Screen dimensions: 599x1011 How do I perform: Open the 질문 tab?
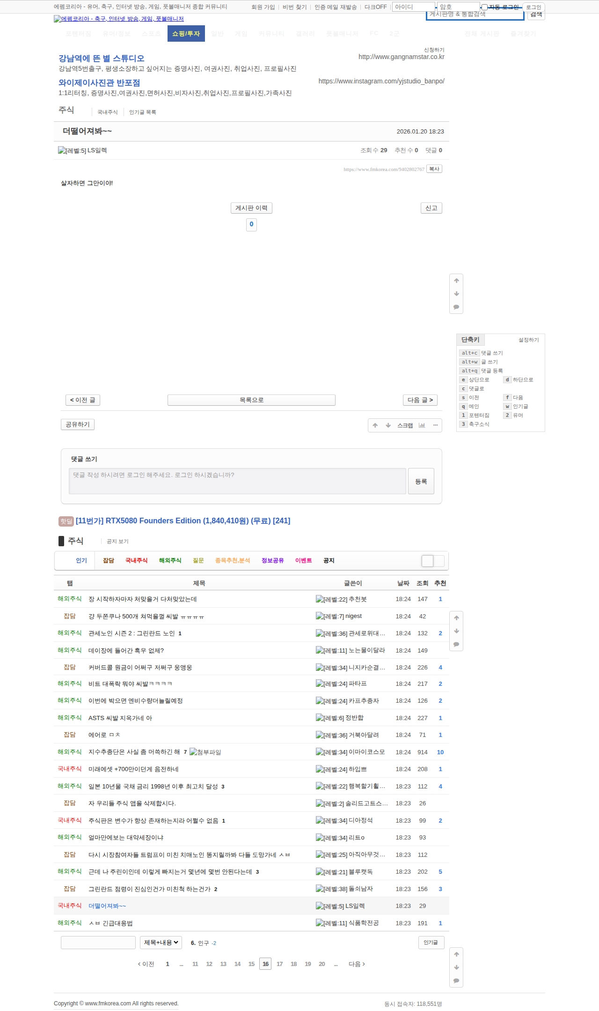(198, 561)
